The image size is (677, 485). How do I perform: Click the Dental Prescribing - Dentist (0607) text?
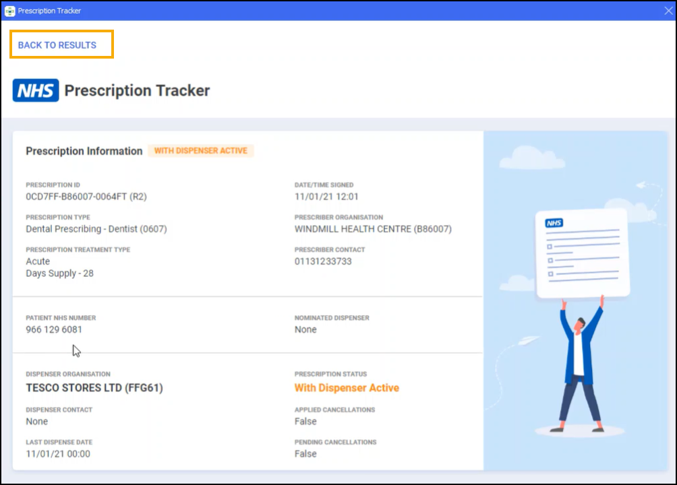tap(96, 229)
